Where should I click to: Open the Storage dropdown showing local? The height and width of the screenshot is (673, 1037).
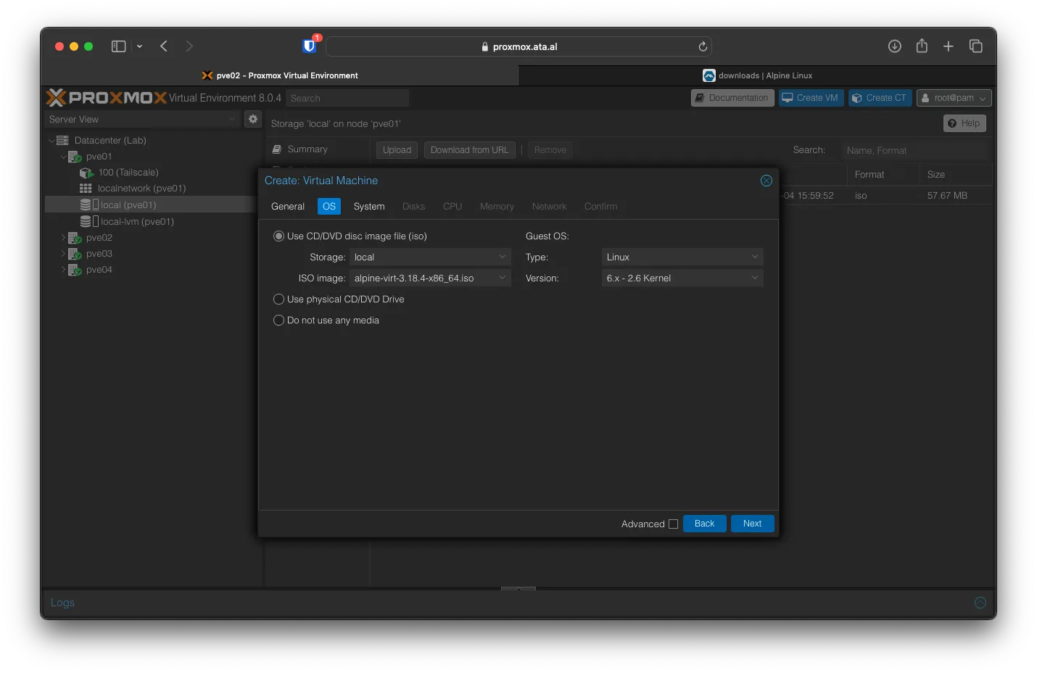[x=430, y=257]
